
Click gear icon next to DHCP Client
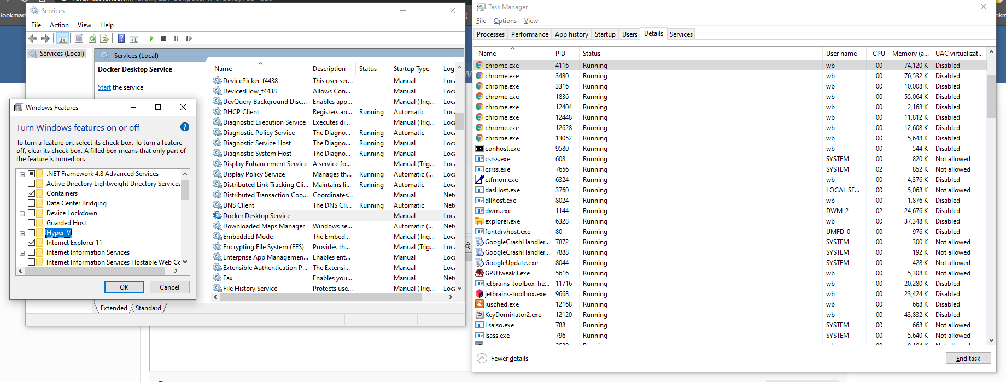tap(218, 111)
